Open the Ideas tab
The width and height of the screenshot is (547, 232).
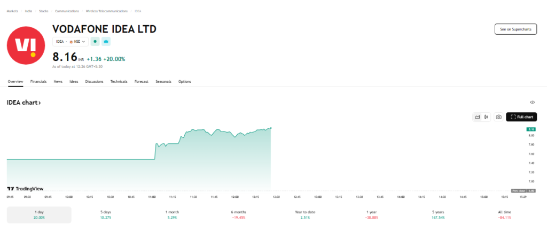tap(74, 82)
